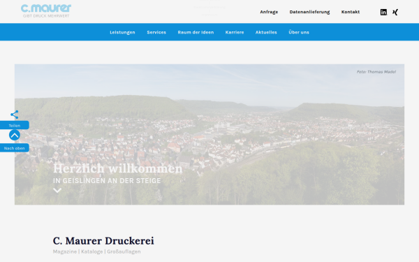Open the Über uns menu
The image size is (419, 262).
(299, 32)
